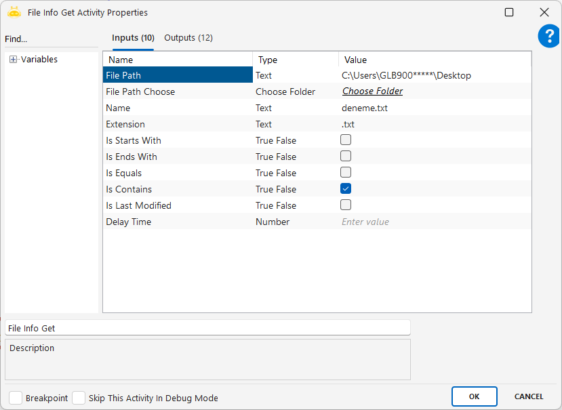The height and width of the screenshot is (410, 562).
Task: Check Skip This Activity In Debug Mode
Action: point(79,398)
